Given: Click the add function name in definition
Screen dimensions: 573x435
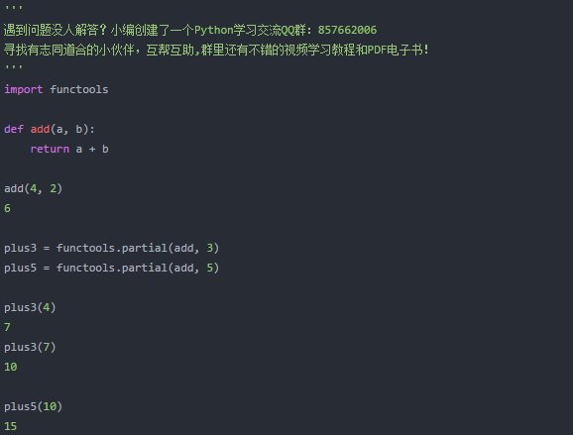Looking at the screenshot, I should (x=40, y=129).
